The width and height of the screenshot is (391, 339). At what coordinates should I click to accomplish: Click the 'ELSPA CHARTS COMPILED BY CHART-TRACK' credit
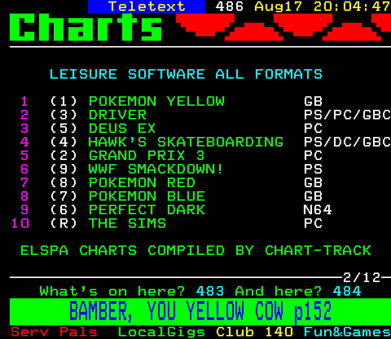click(x=196, y=251)
